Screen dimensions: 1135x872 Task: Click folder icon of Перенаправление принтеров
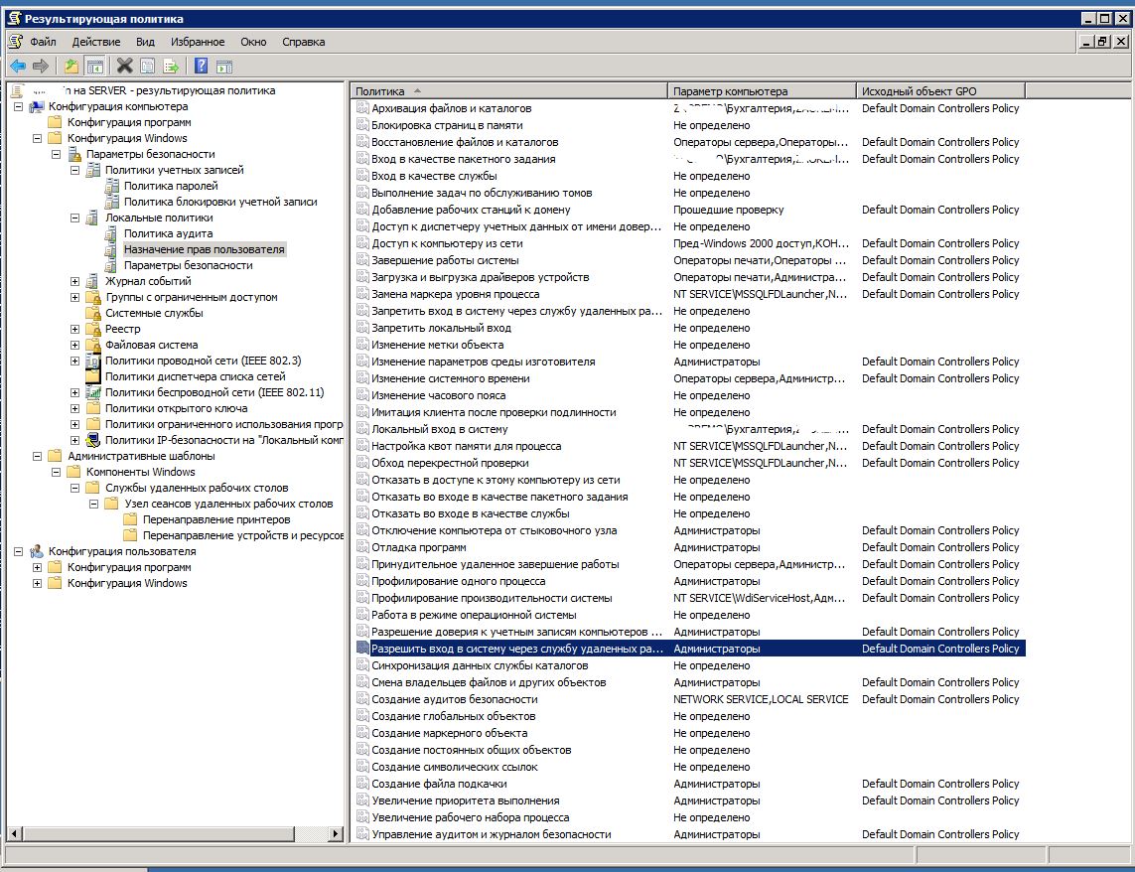coord(130,519)
